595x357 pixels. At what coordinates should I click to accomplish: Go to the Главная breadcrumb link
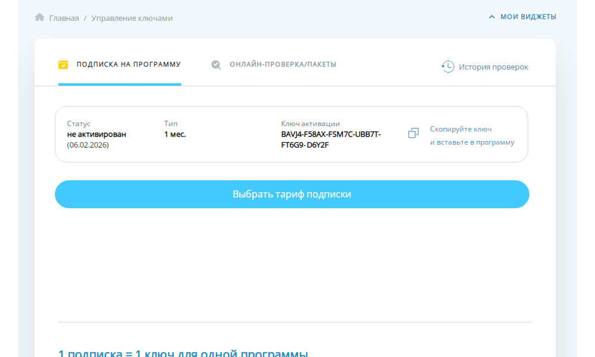pyautogui.click(x=64, y=18)
